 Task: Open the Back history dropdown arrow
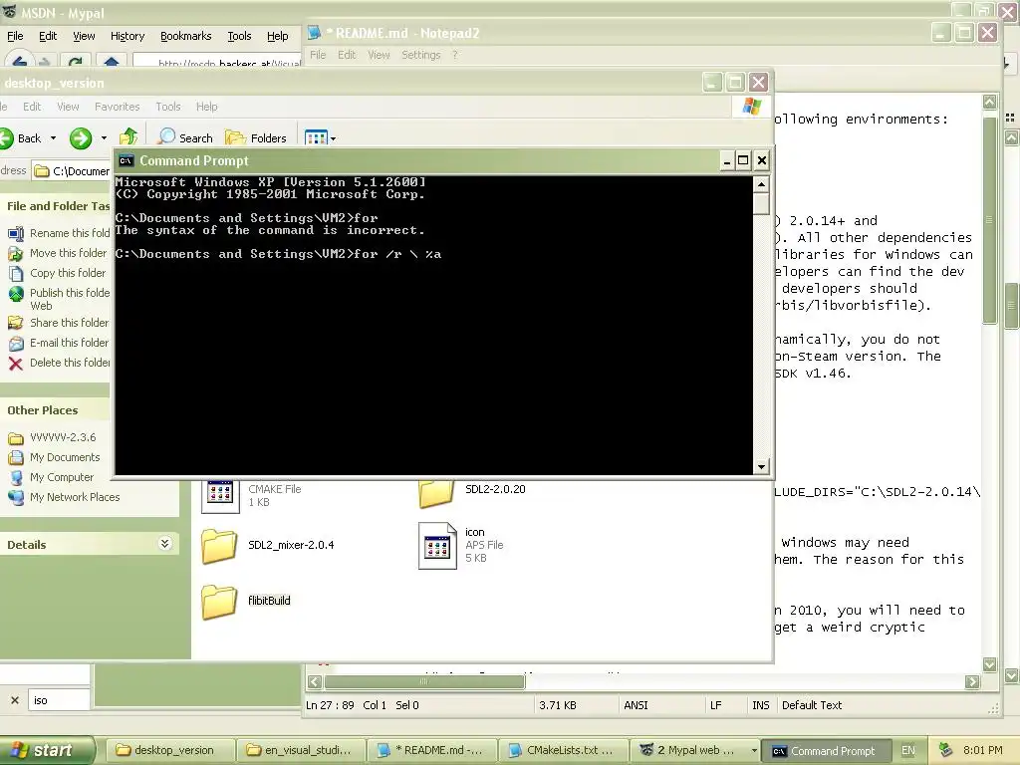point(54,137)
